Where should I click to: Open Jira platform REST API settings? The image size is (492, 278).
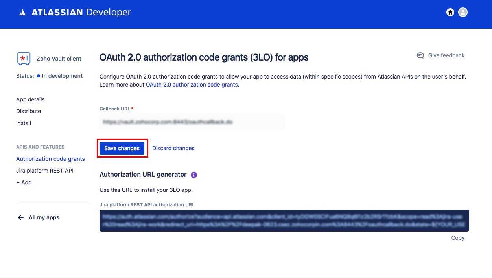pyautogui.click(x=45, y=171)
